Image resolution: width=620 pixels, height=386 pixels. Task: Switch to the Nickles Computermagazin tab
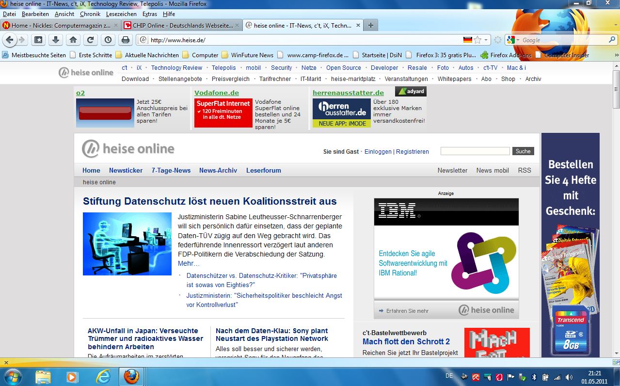[x=60, y=25]
